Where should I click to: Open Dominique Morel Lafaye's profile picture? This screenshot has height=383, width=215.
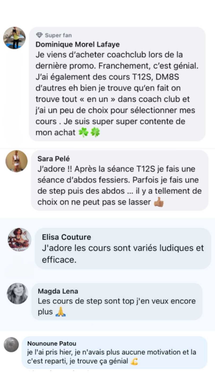(x=14, y=38)
